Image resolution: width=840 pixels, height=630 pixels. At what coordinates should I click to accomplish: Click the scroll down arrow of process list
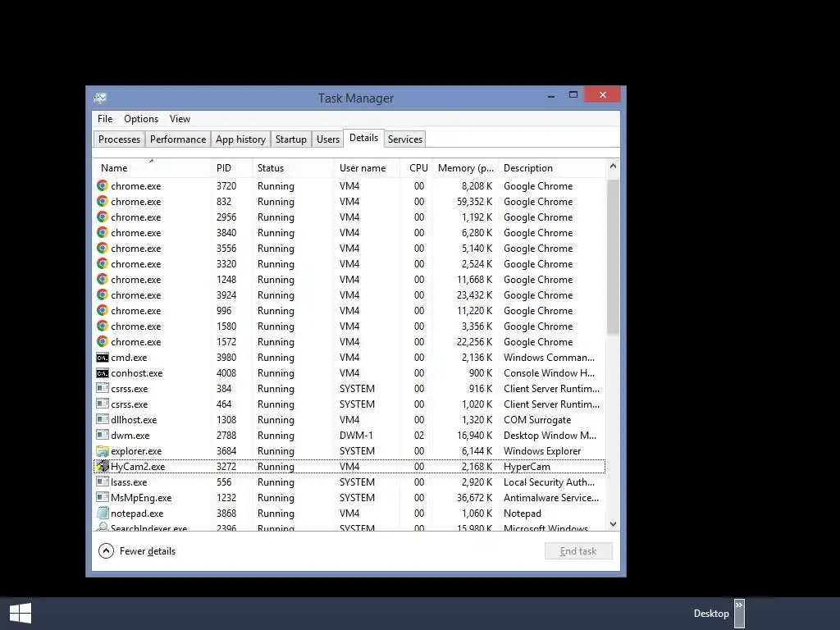coord(613,524)
